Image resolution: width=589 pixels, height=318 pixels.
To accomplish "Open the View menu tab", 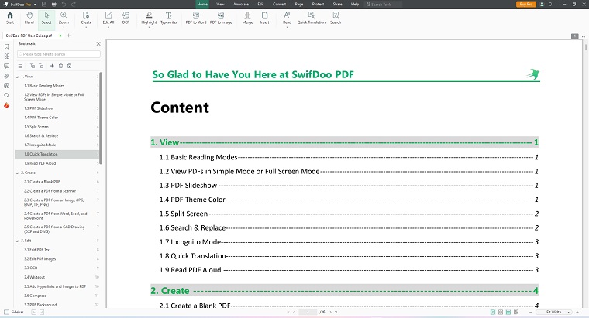I will (x=220, y=4).
